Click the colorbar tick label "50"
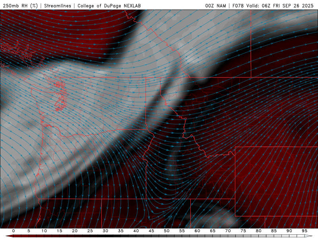 point(167,231)
